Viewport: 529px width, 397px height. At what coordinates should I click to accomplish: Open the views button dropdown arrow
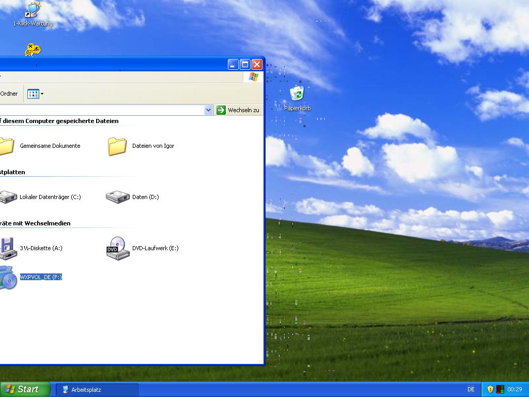pos(42,94)
